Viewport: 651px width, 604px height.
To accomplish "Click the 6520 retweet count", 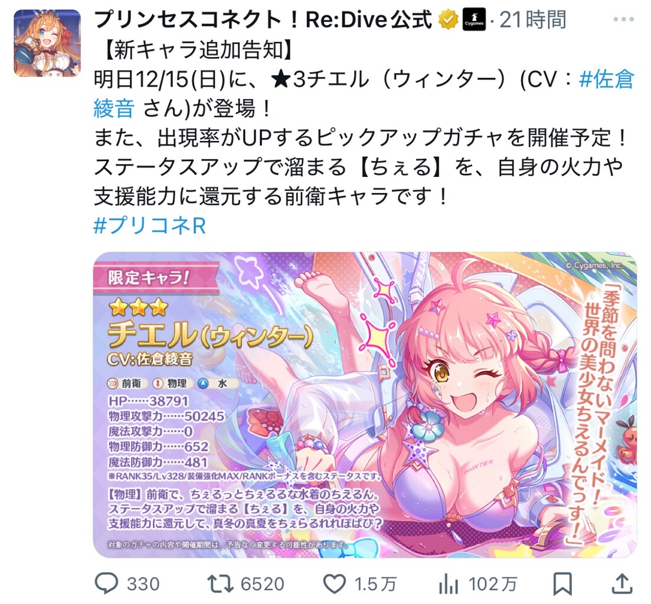I will point(263,584).
